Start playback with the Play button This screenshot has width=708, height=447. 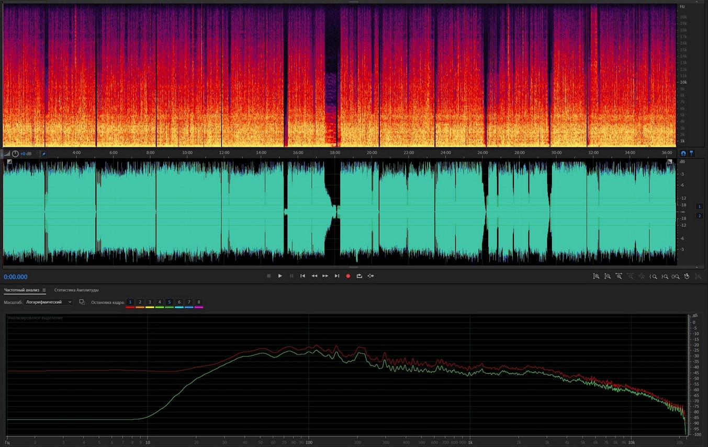click(280, 276)
